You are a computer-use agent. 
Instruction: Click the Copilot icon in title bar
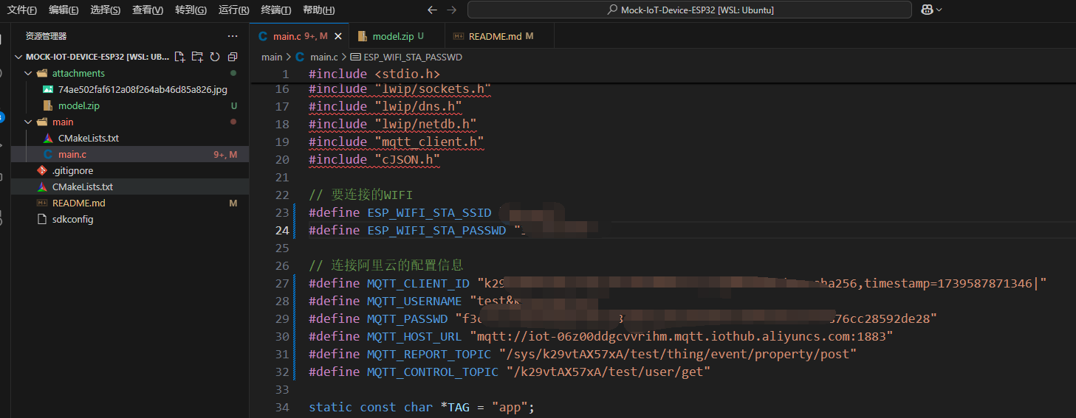point(927,10)
